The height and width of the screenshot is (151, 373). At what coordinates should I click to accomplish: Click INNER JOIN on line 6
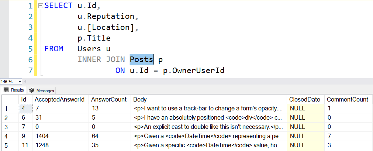(101, 59)
